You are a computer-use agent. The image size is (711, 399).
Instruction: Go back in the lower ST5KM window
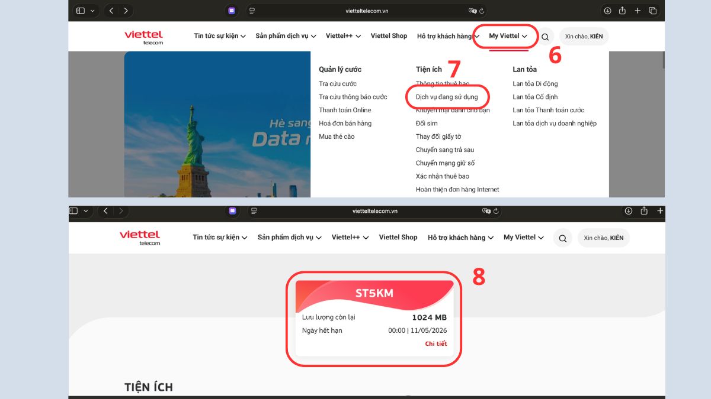coord(105,210)
